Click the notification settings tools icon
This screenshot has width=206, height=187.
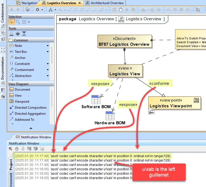tap(10, 149)
